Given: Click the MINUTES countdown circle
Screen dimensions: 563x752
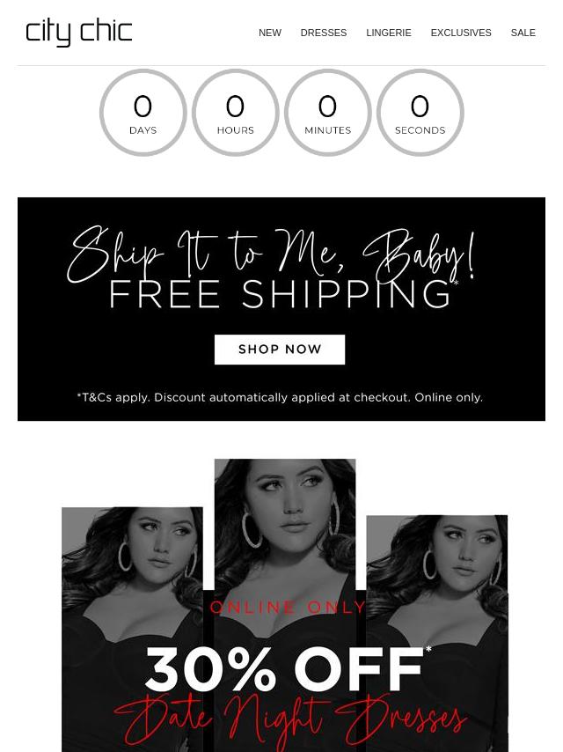Looking at the screenshot, I should tap(328, 113).
